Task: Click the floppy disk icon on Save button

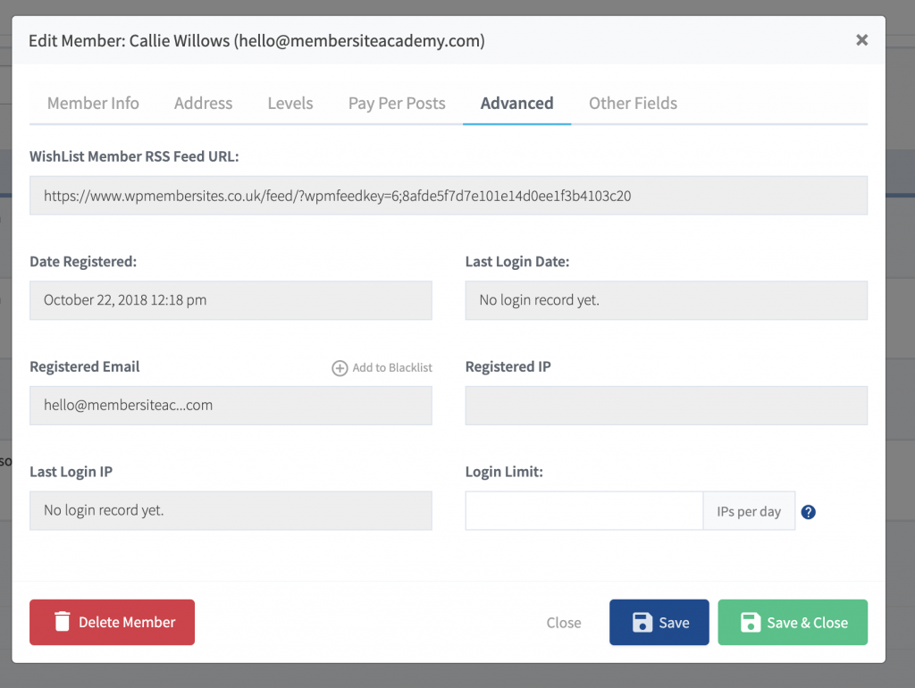Action: (642, 622)
